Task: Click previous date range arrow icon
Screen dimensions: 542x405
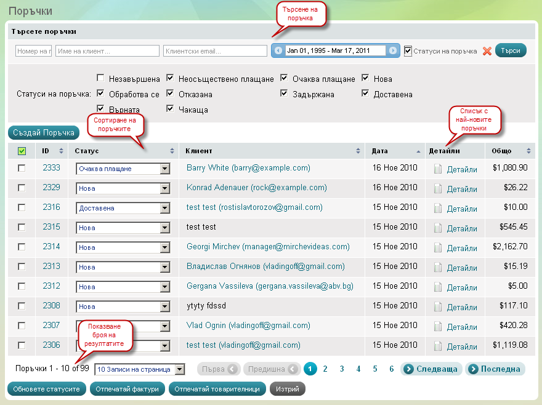Action: pos(278,50)
